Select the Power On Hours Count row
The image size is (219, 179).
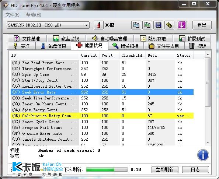click(x=102, y=104)
